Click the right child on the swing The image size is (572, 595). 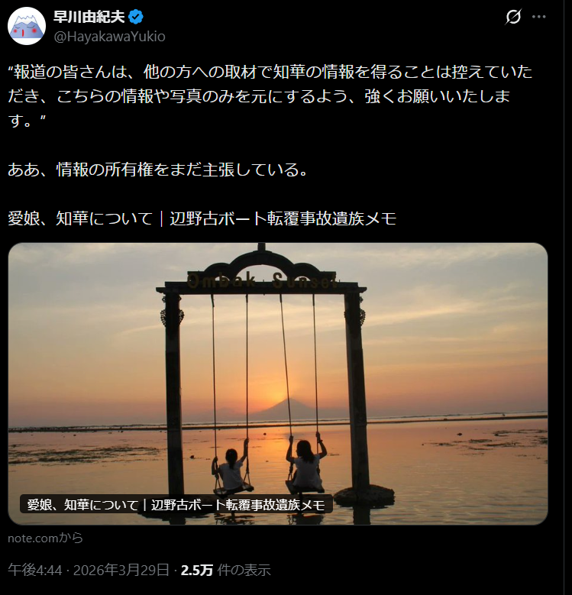(307, 463)
